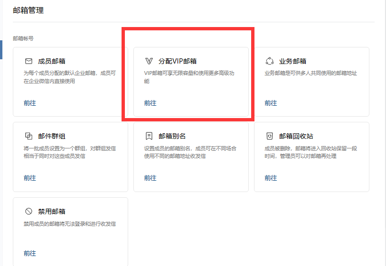Open 前往 link under 成员邮箱
This screenshot has width=386, height=266.
point(30,103)
